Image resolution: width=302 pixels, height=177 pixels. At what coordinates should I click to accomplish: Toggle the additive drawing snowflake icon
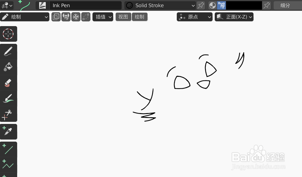coord(76,17)
